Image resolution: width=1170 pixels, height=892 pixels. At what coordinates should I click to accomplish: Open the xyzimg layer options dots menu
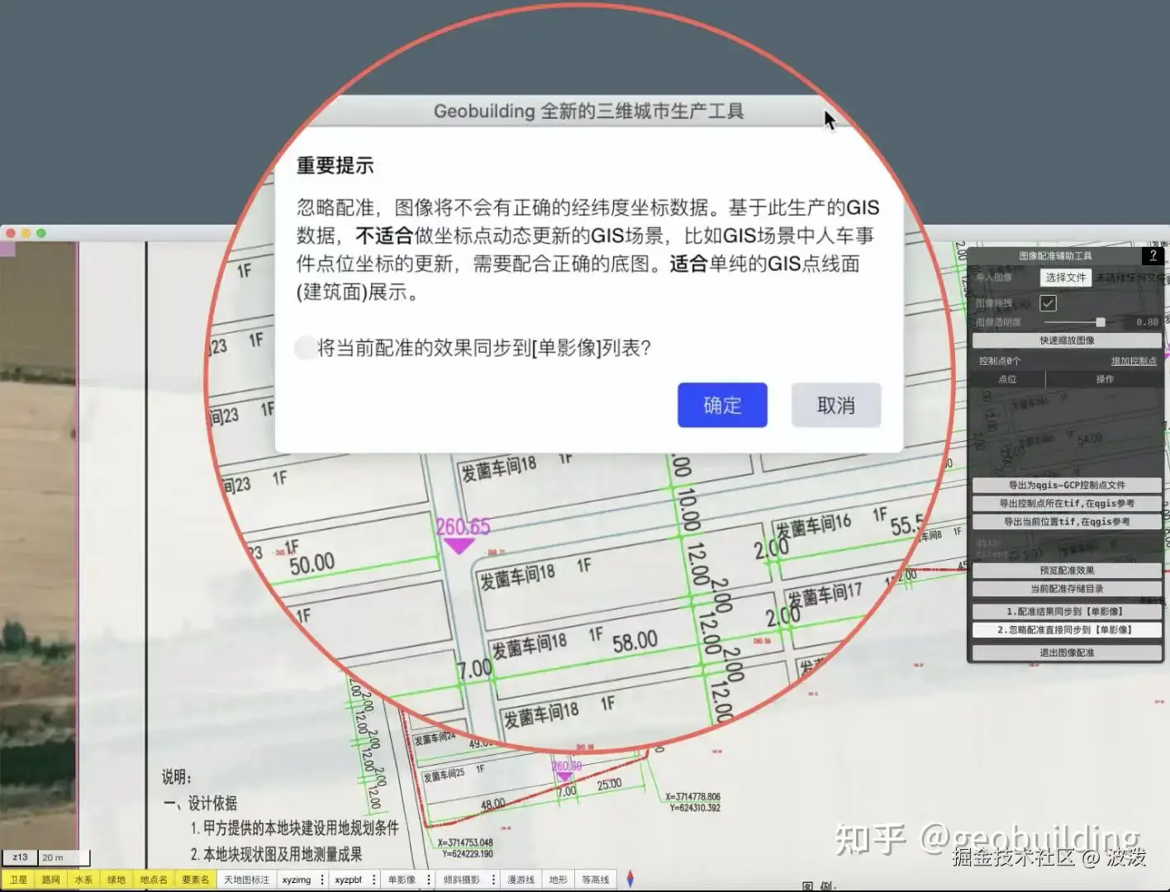[322, 880]
